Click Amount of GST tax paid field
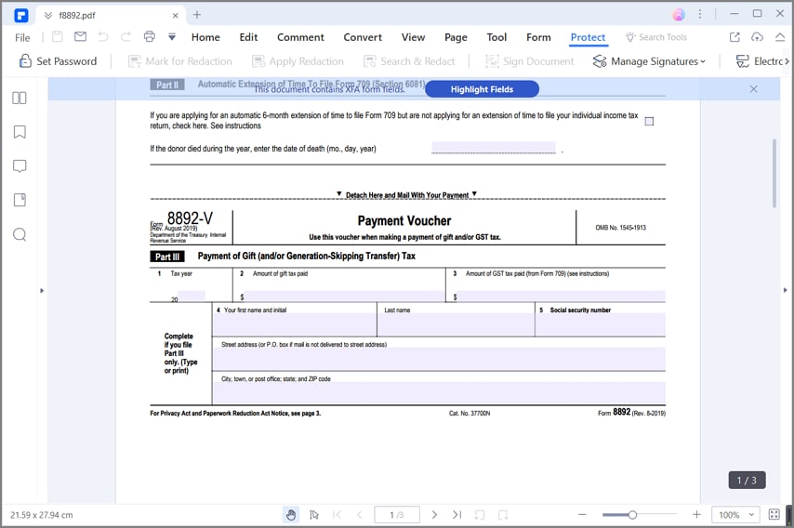The width and height of the screenshot is (794, 528). (x=562, y=297)
